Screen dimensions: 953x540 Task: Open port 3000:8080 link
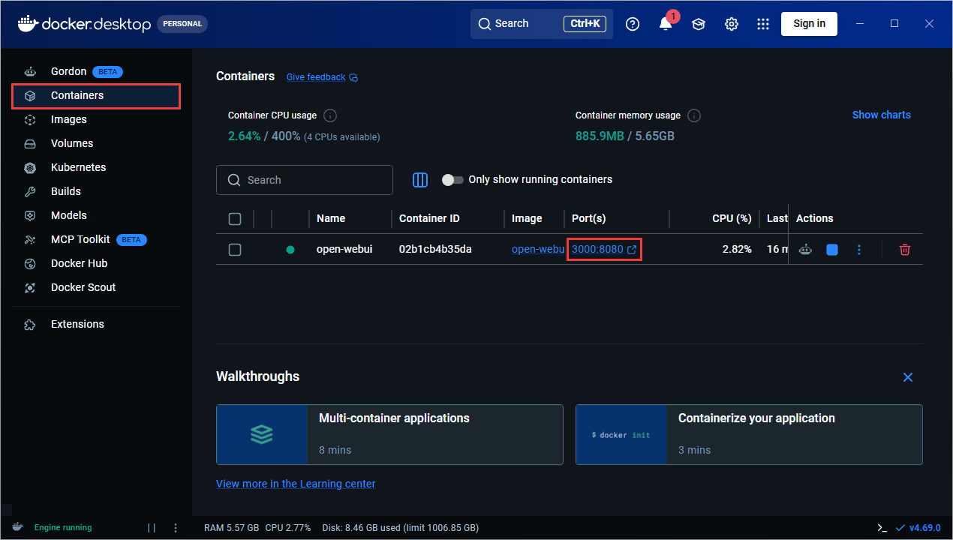click(604, 249)
